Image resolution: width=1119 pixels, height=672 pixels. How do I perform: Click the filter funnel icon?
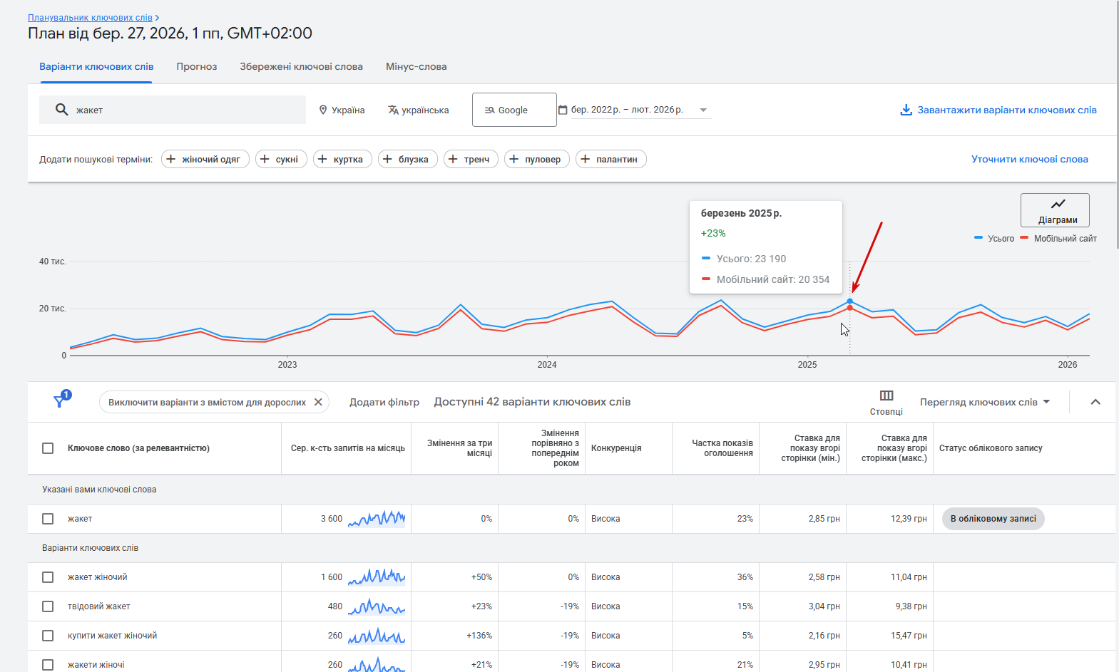59,402
